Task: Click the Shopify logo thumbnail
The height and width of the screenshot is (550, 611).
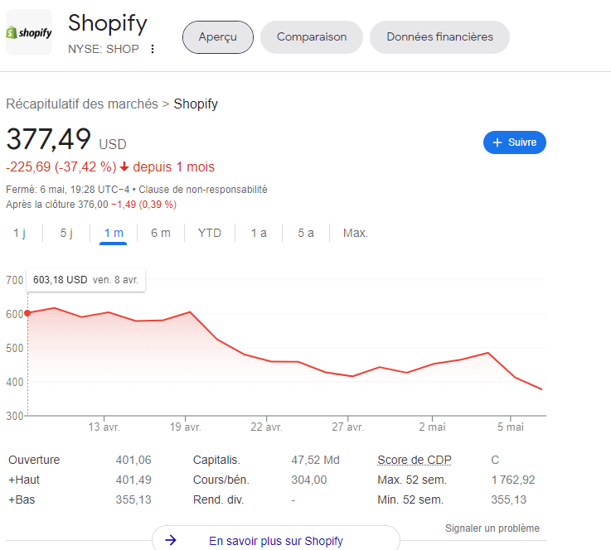Action: click(29, 33)
